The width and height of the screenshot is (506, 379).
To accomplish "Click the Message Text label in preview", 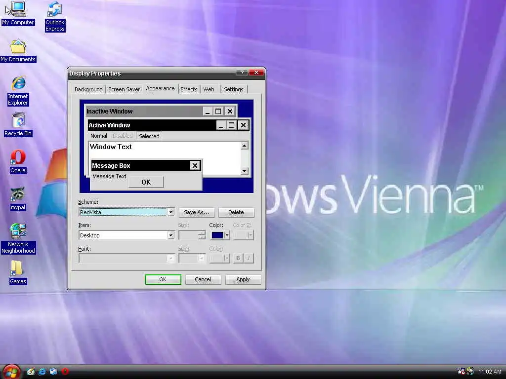I will pyautogui.click(x=109, y=176).
